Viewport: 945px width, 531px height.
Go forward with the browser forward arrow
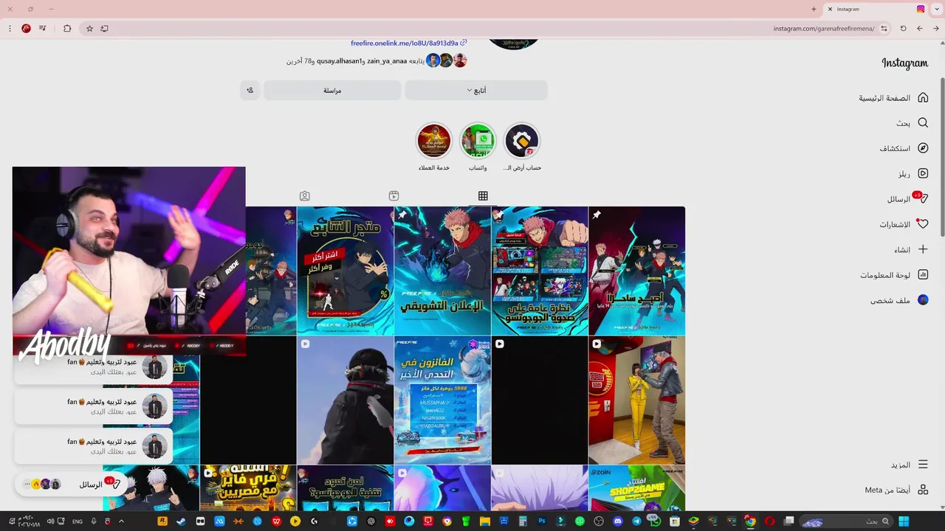[919, 29]
